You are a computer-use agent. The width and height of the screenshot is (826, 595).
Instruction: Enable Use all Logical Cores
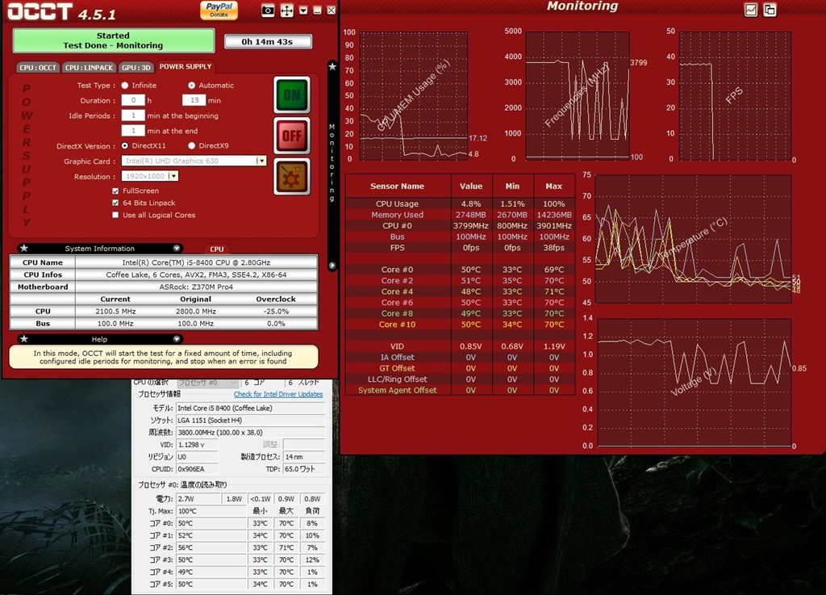[115, 215]
